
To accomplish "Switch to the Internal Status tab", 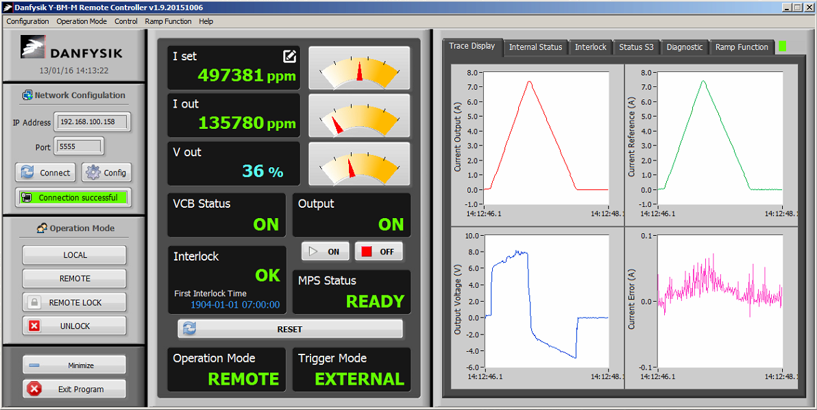I will click(535, 47).
